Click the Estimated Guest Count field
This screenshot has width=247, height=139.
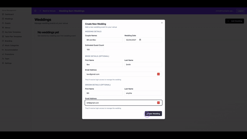(94, 49)
